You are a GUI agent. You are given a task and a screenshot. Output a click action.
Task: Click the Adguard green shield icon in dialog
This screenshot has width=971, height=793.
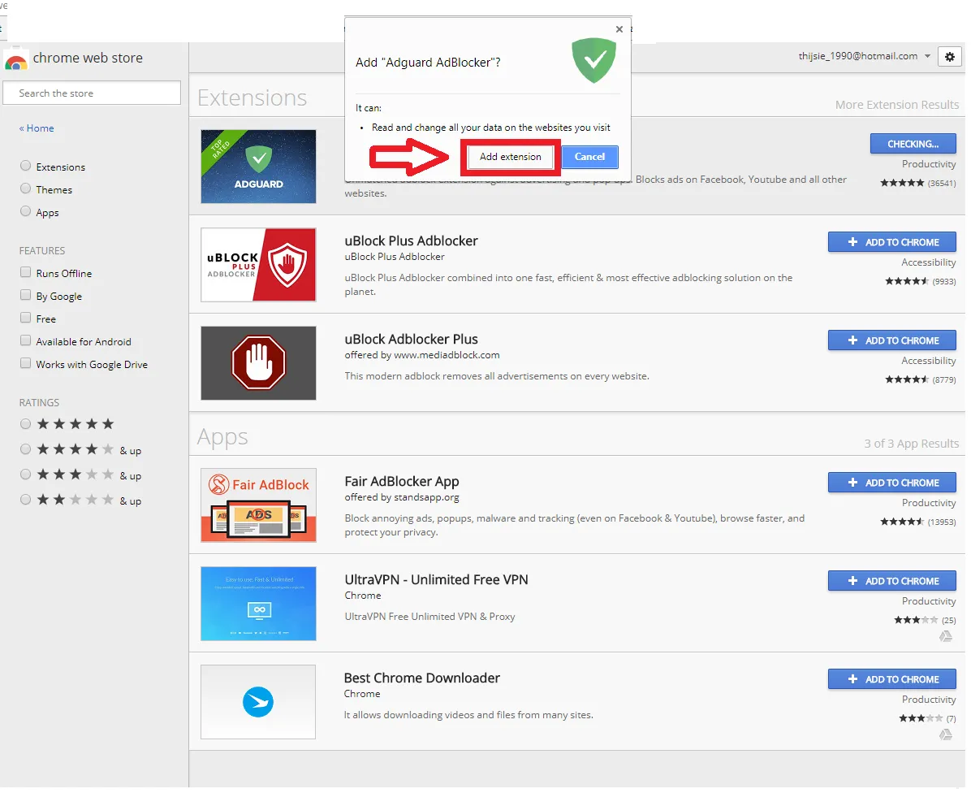point(593,60)
